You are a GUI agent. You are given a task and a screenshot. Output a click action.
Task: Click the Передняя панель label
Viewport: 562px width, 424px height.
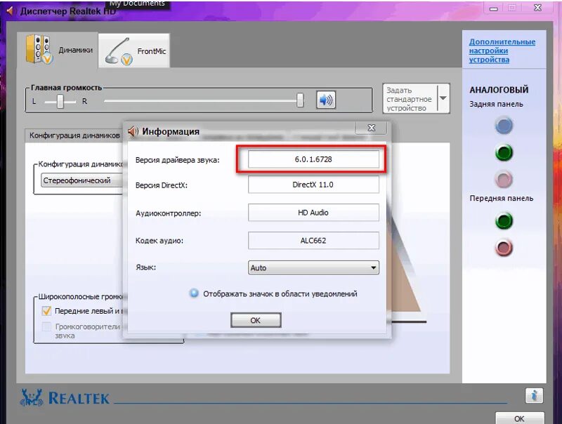click(x=502, y=199)
